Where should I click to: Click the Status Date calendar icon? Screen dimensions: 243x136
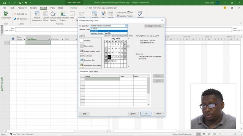pos(128,12)
